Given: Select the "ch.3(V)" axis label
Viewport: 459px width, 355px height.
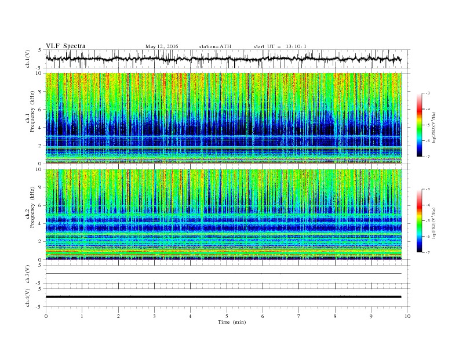Looking at the screenshot, I should pos(27,274).
